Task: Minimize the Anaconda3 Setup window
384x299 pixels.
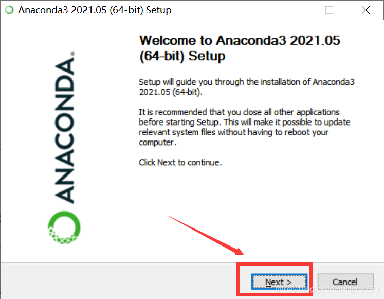Action: click(x=294, y=10)
